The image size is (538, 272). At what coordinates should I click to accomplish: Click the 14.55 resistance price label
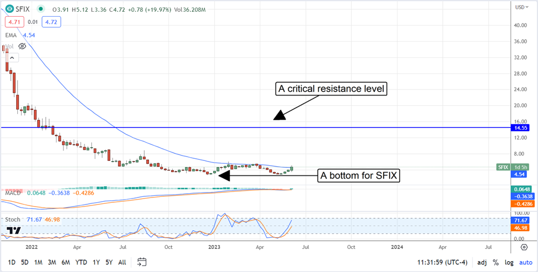[x=521, y=128]
